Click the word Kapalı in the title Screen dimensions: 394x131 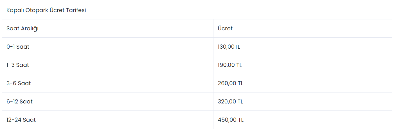pos(15,11)
